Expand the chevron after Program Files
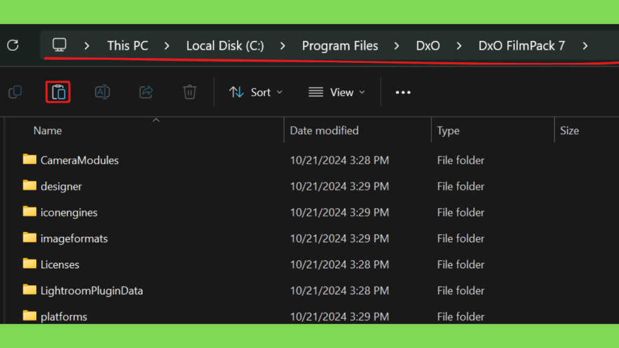Image resolution: width=619 pixels, height=348 pixels. (x=397, y=46)
